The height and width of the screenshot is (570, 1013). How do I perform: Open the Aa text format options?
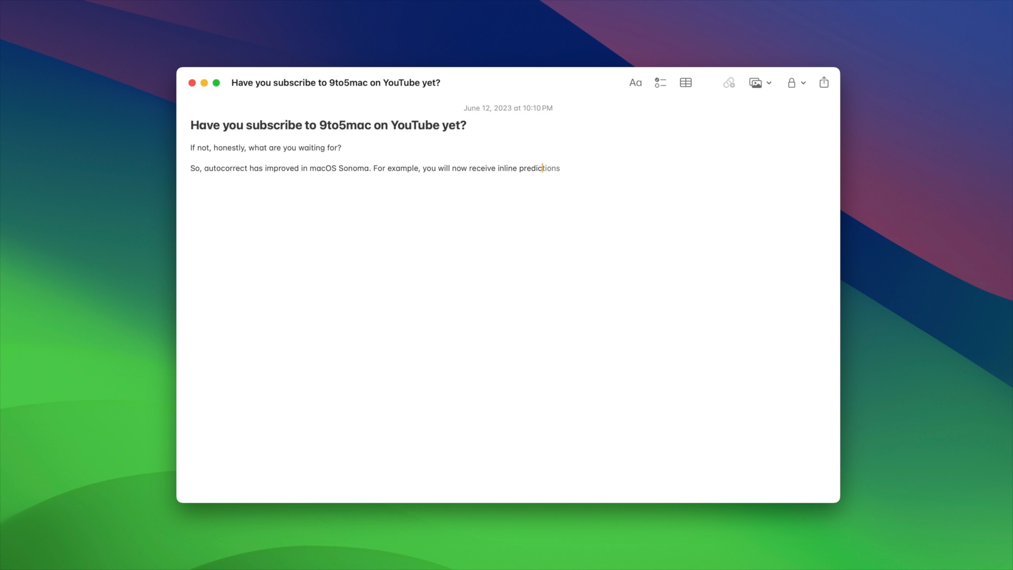pos(635,83)
